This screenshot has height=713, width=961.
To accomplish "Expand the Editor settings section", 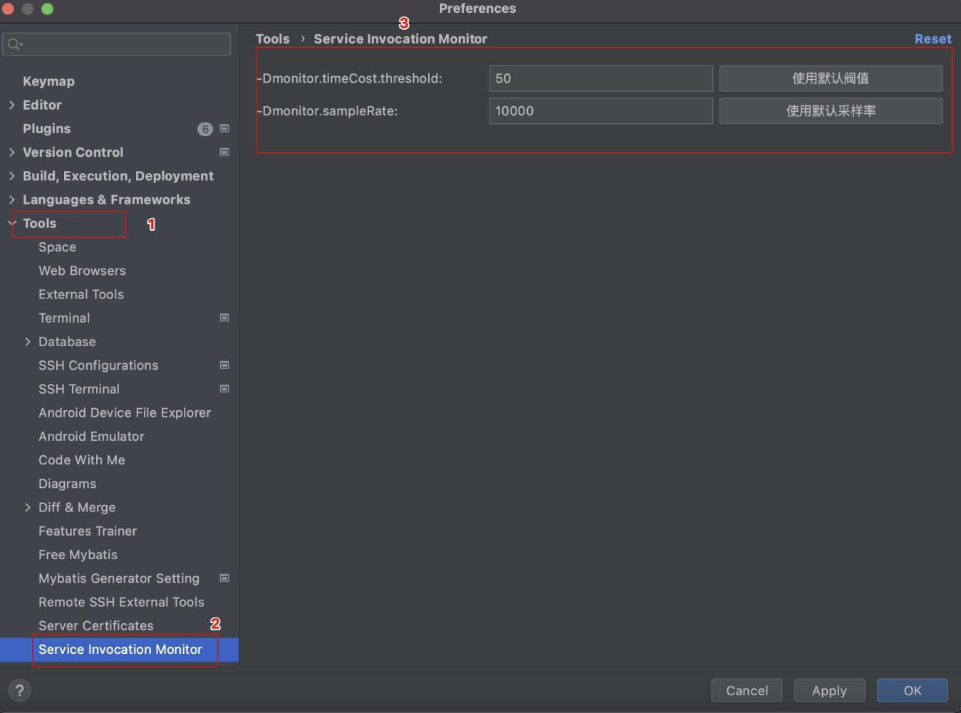I will pos(11,105).
